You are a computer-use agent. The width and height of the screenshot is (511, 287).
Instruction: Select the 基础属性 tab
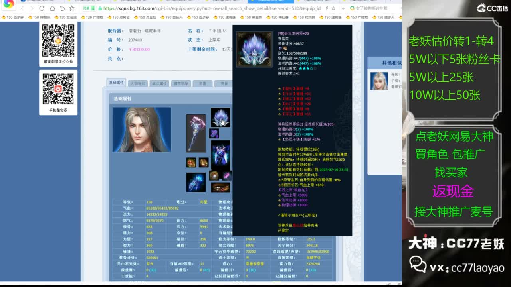(116, 83)
